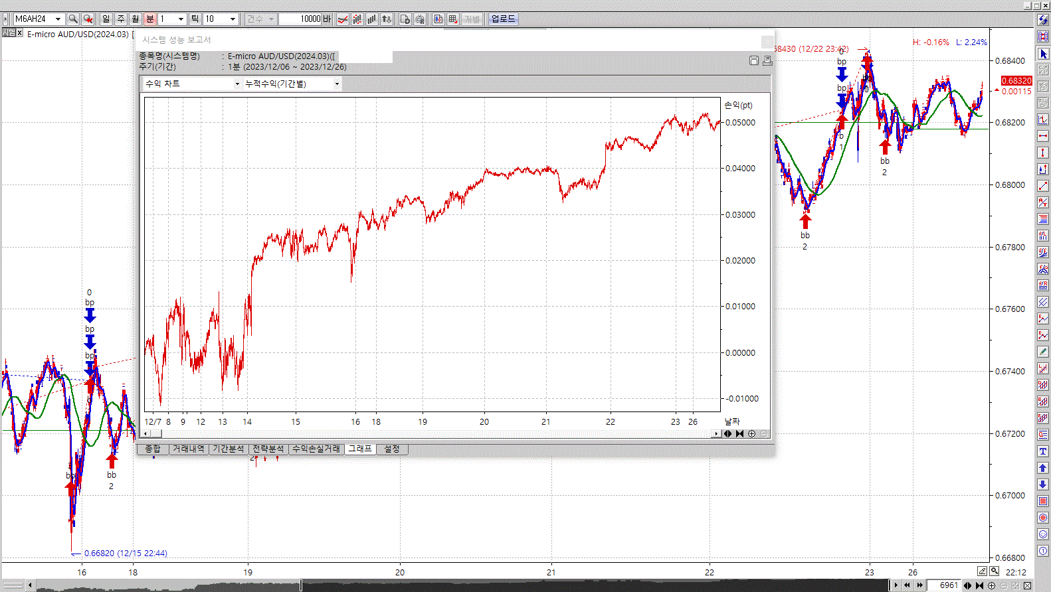This screenshot has width=1051, height=592.
Task: Switch to the 거래내역 tab
Action: pyautogui.click(x=189, y=449)
